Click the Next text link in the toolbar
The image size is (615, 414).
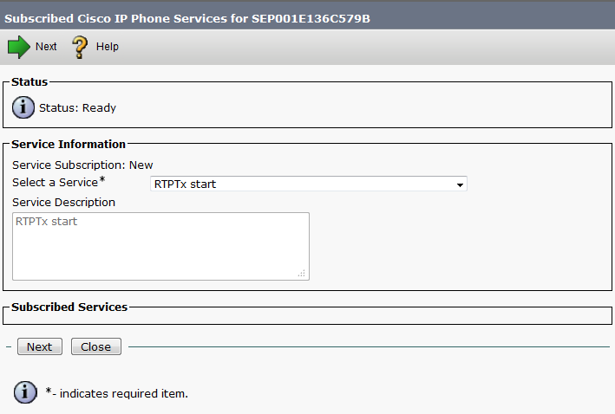pyautogui.click(x=46, y=47)
